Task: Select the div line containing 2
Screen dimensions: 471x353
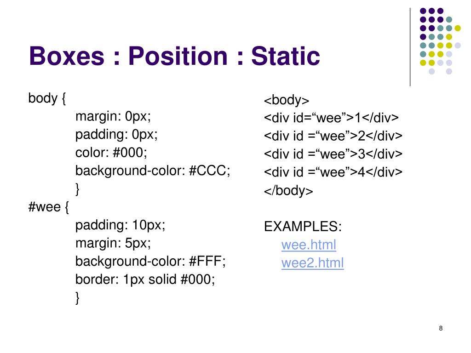Action: point(333,136)
